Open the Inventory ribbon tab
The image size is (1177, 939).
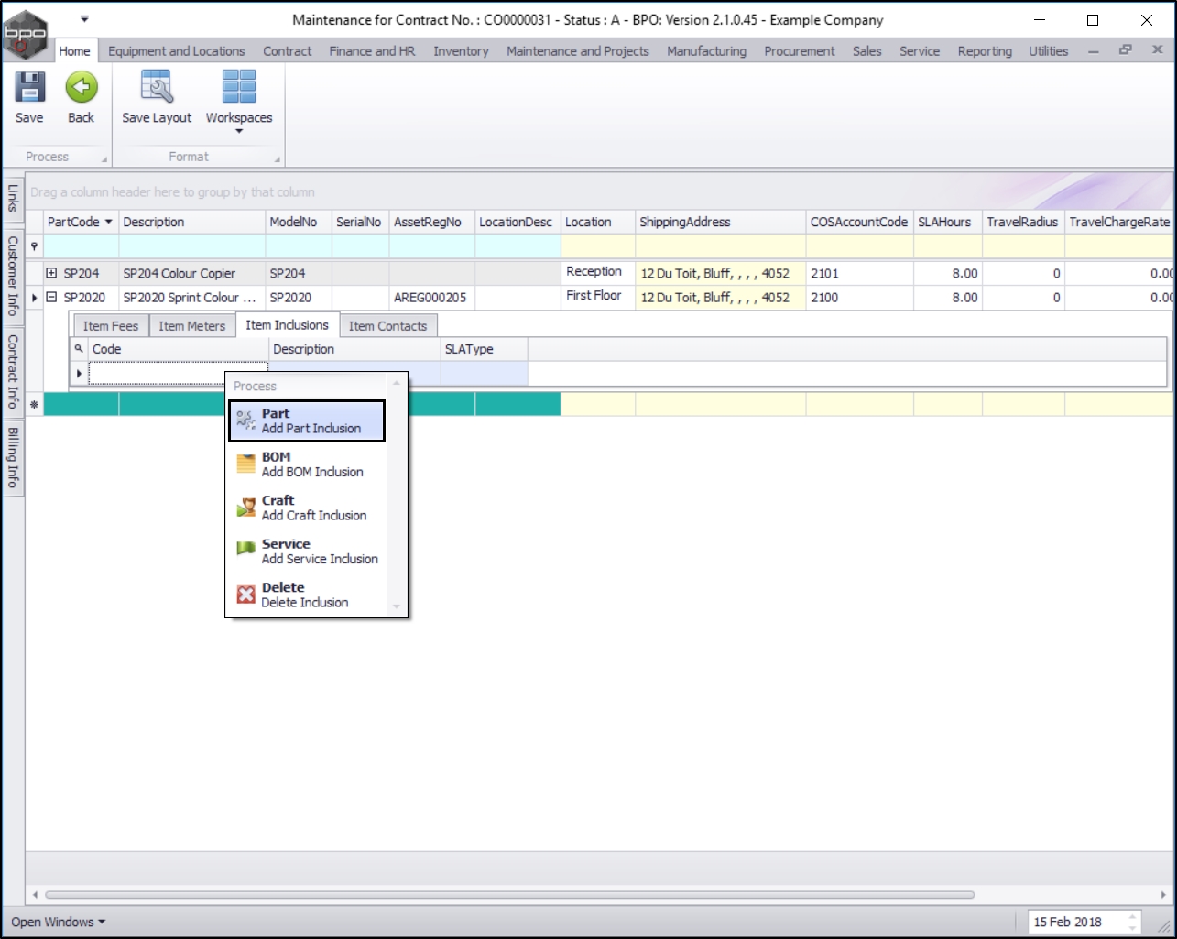(461, 51)
